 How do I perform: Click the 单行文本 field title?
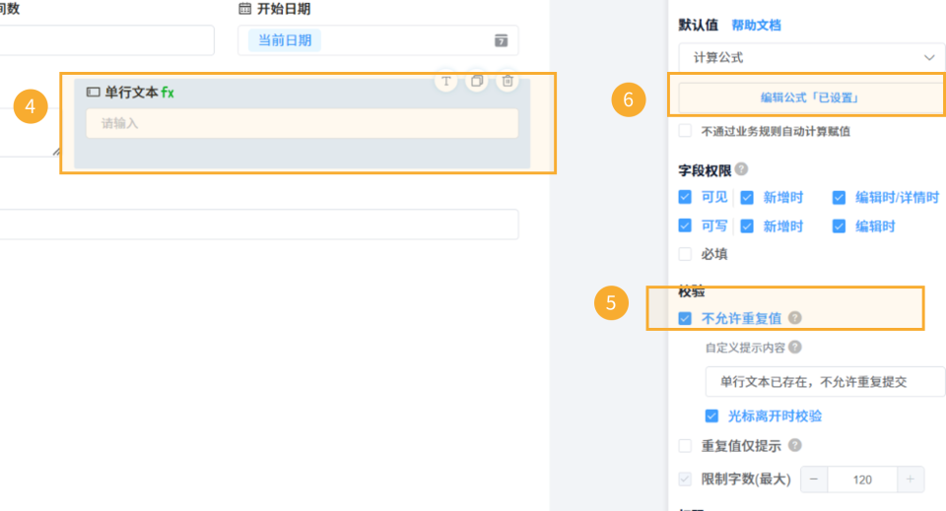click(131, 93)
